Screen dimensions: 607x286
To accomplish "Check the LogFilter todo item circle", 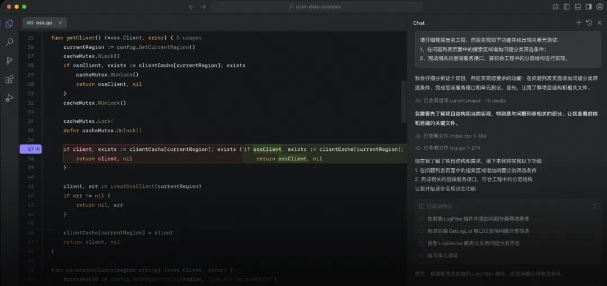I will (x=421, y=219).
